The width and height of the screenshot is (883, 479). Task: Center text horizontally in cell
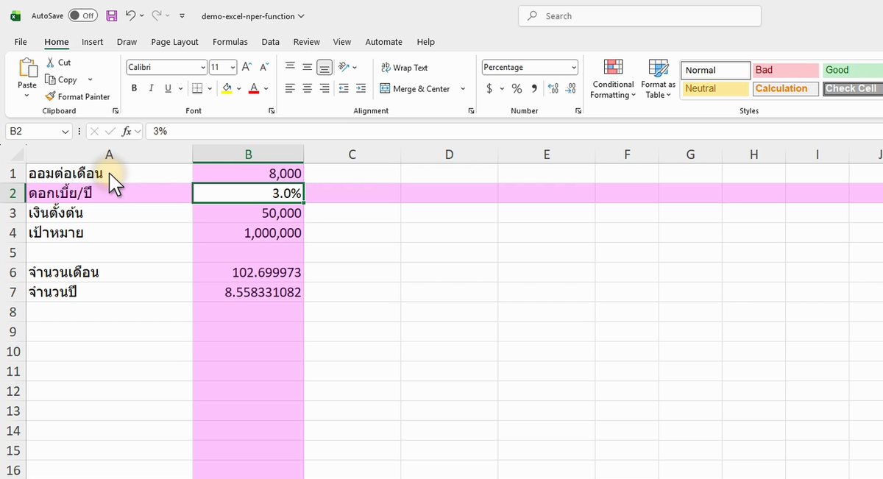(307, 88)
